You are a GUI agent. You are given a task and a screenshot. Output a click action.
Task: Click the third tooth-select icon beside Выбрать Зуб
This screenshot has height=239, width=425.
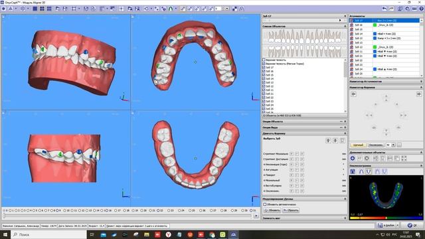[343, 140]
